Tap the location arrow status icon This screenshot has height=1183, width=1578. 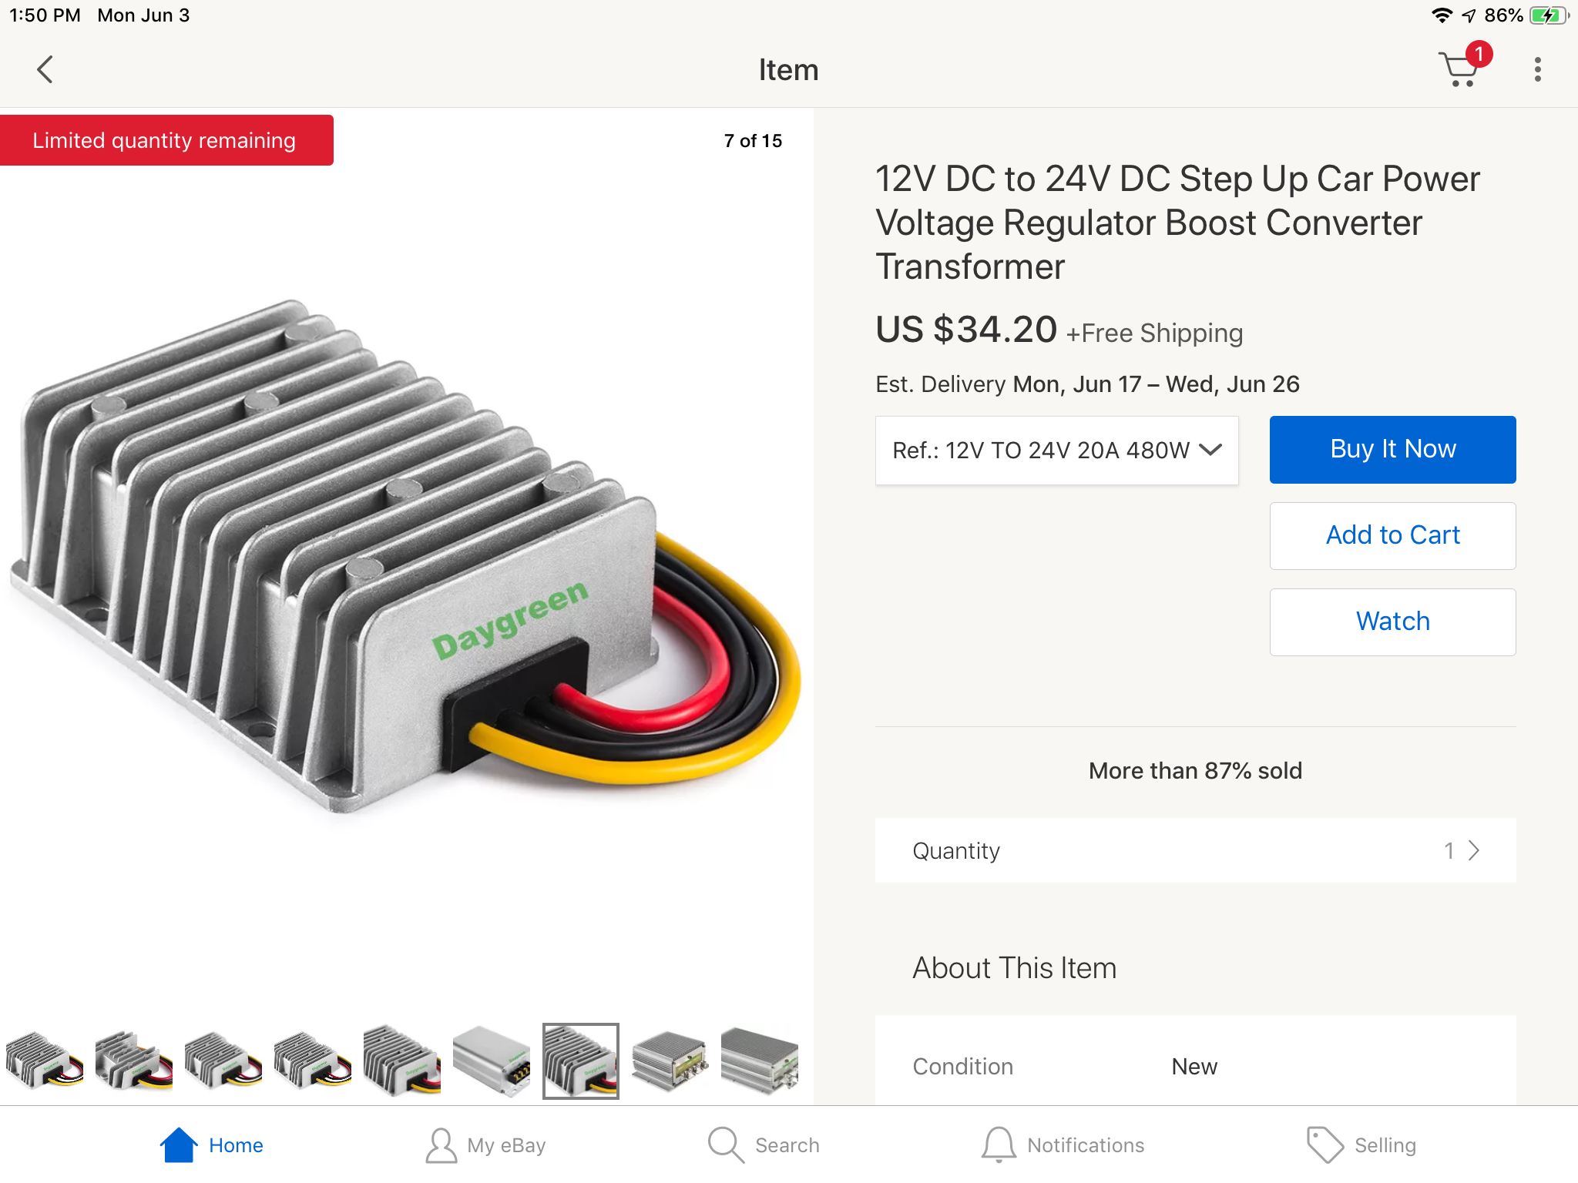pos(1469,15)
